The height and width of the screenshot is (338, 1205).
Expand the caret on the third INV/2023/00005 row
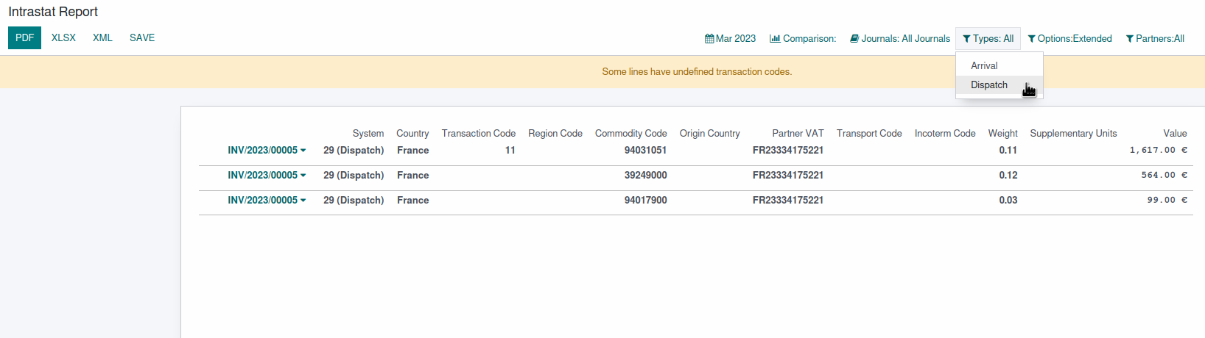click(x=303, y=201)
